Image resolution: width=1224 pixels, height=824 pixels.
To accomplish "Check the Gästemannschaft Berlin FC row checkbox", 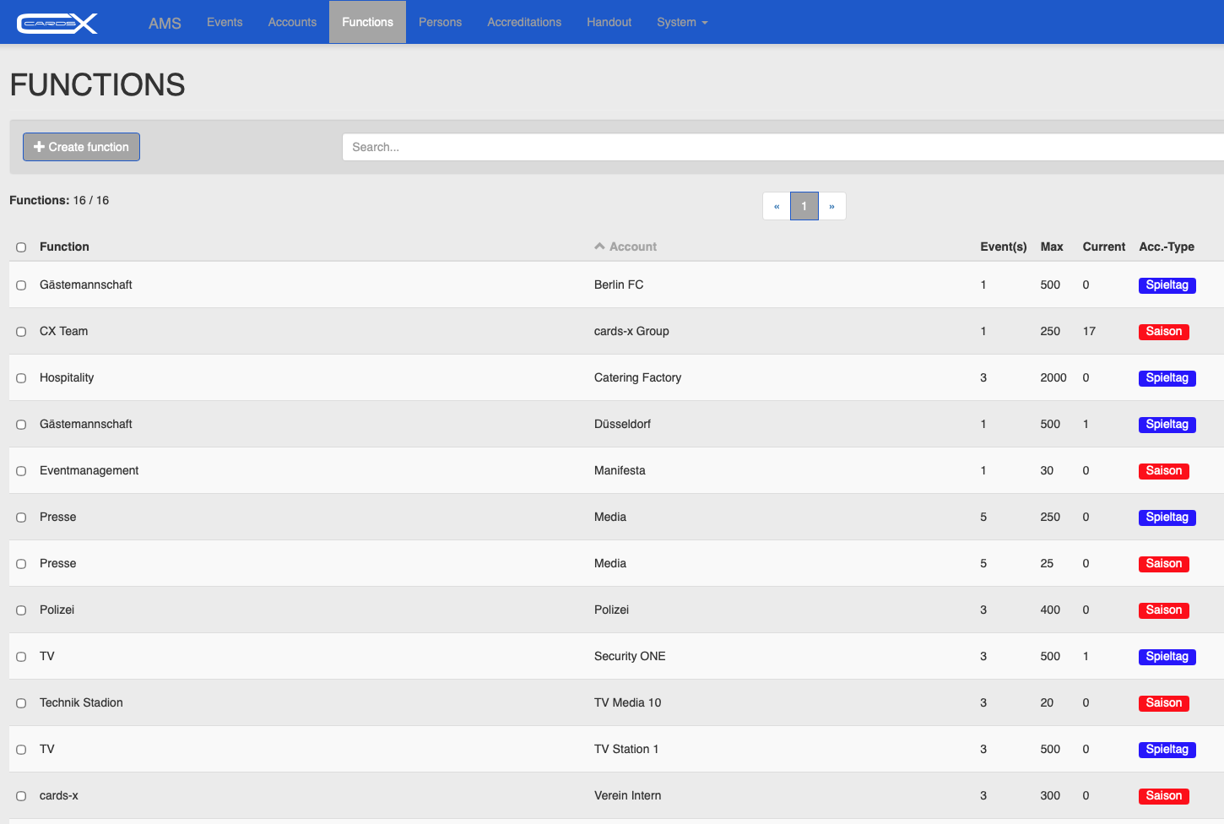I will (x=21, y=285).
